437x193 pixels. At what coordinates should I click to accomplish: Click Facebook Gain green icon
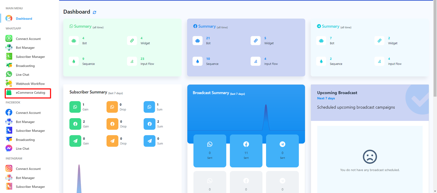point(75,124)
